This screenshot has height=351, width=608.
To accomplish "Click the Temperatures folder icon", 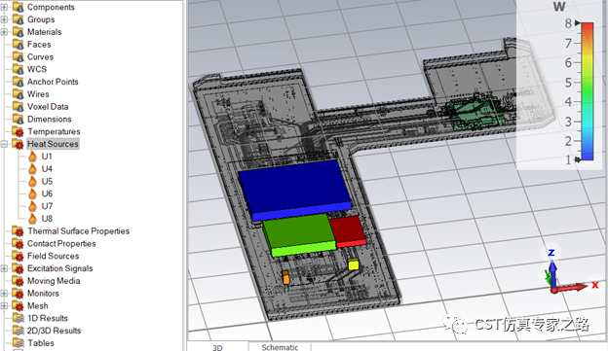I will click(18, 131).
